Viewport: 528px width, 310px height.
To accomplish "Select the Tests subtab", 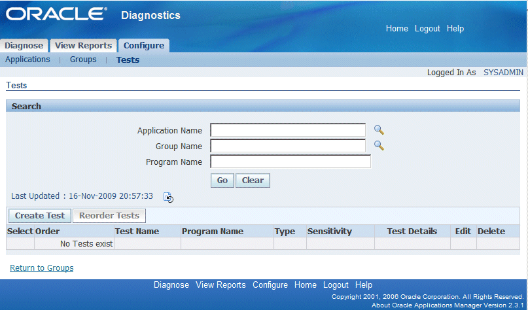I will pyautogui.click(x=128, y=60).
